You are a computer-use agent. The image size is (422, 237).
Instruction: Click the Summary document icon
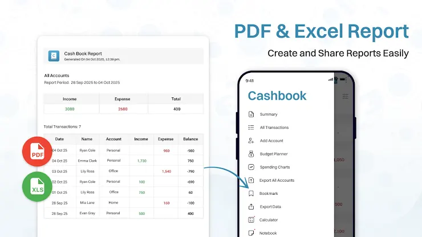click(x=251, y=114)
